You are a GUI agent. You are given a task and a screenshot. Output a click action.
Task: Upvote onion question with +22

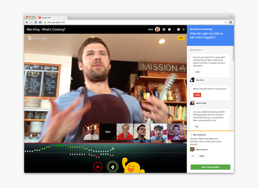coord(197,72)
